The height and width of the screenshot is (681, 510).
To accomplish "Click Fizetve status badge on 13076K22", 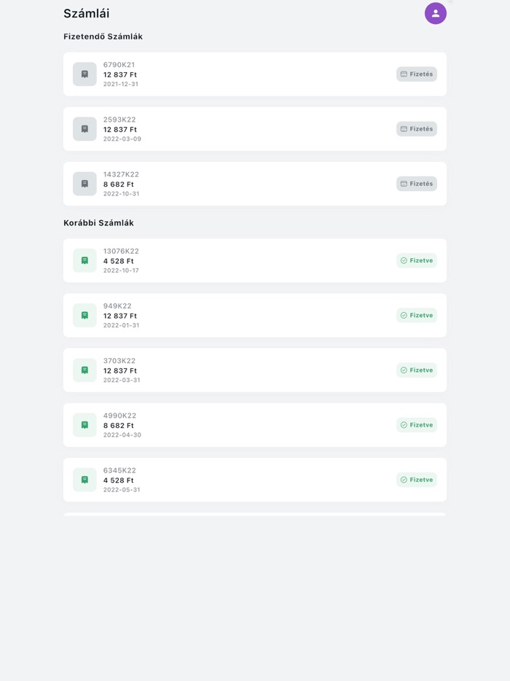I will pyautogui.click(x=416, y=260).
